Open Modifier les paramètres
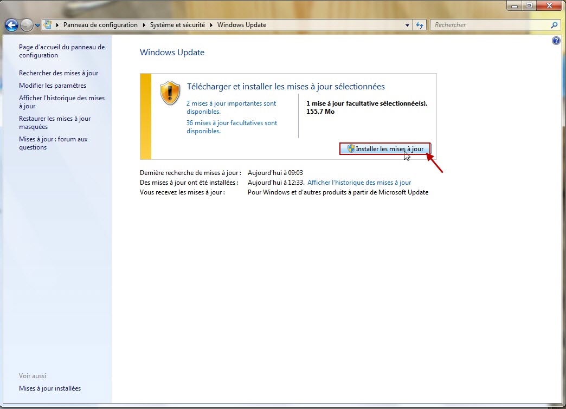 (53, 86)
